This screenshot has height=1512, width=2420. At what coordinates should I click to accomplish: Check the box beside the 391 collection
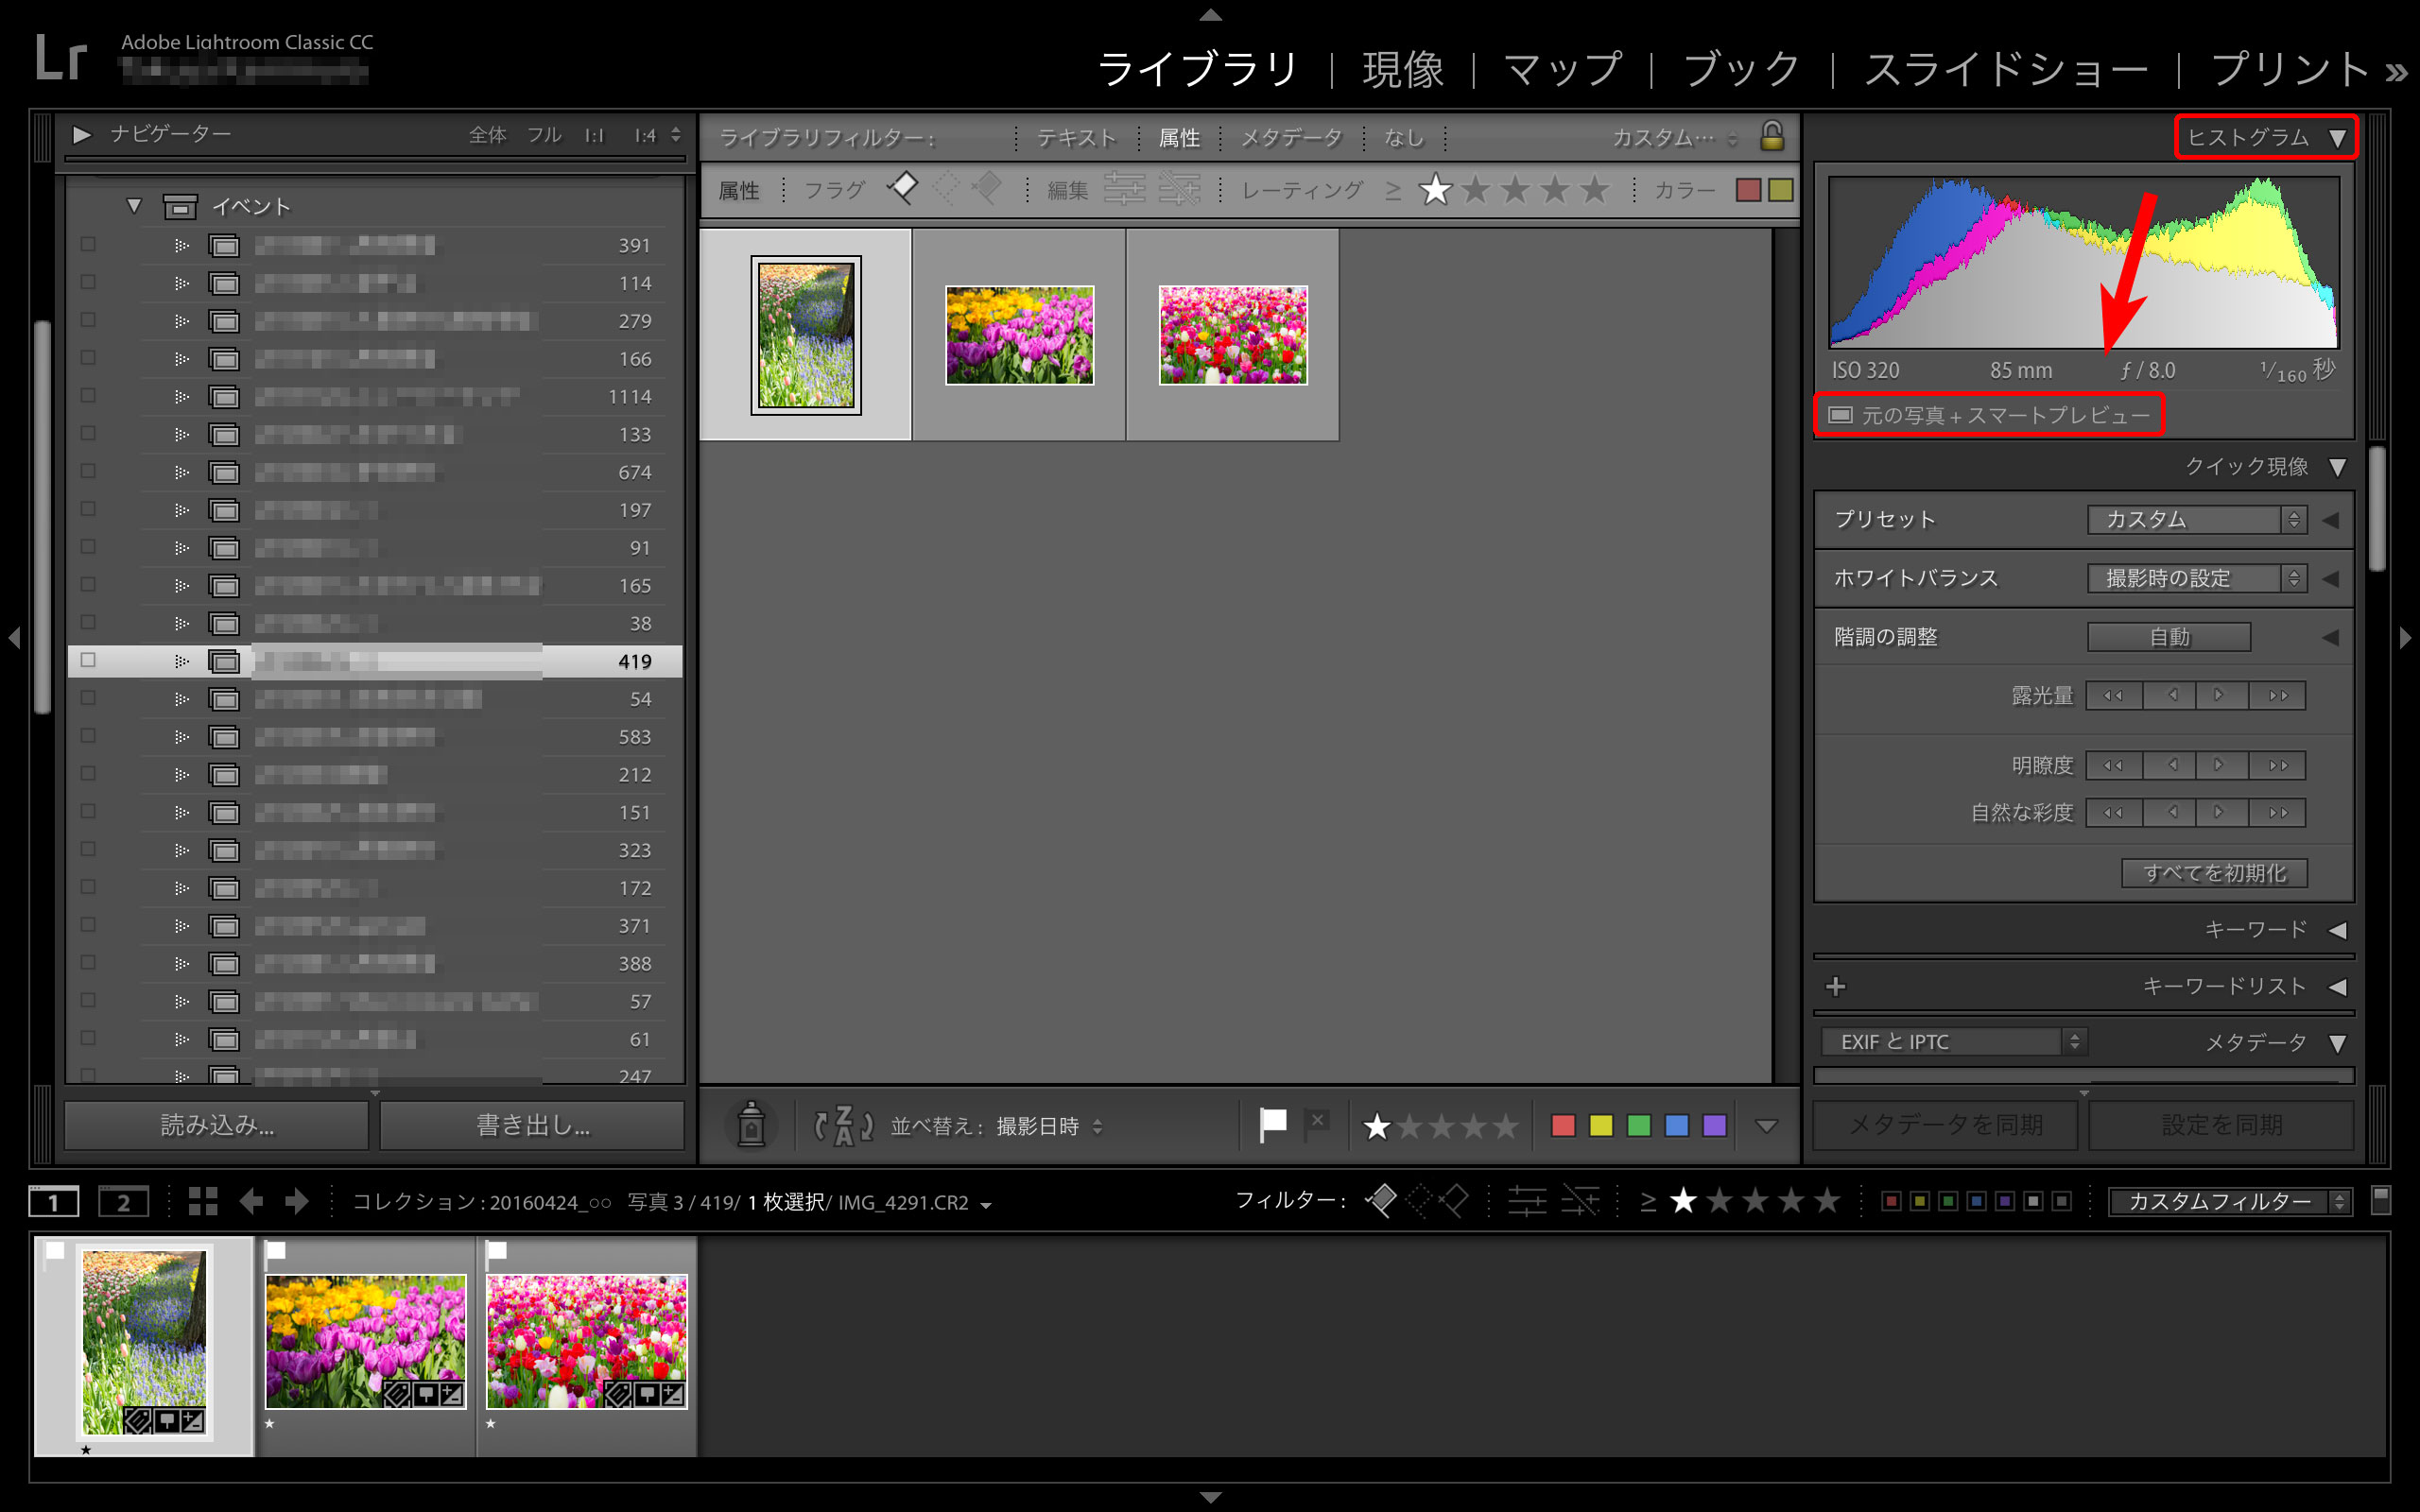88,245
